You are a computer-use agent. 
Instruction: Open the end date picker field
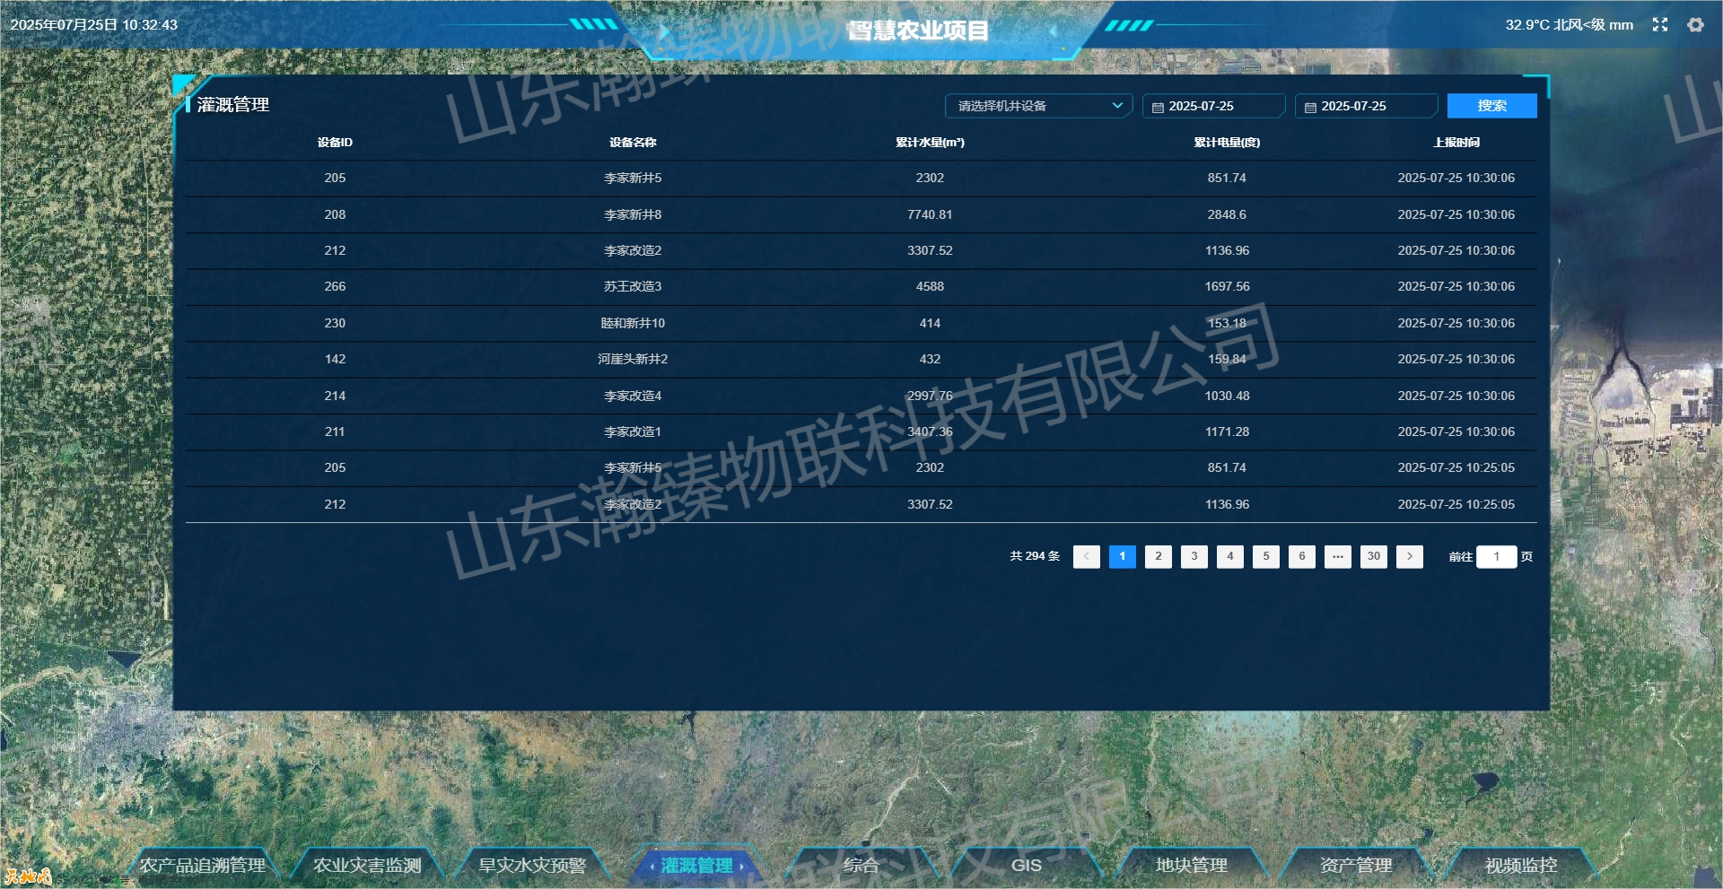[1366, 106]
